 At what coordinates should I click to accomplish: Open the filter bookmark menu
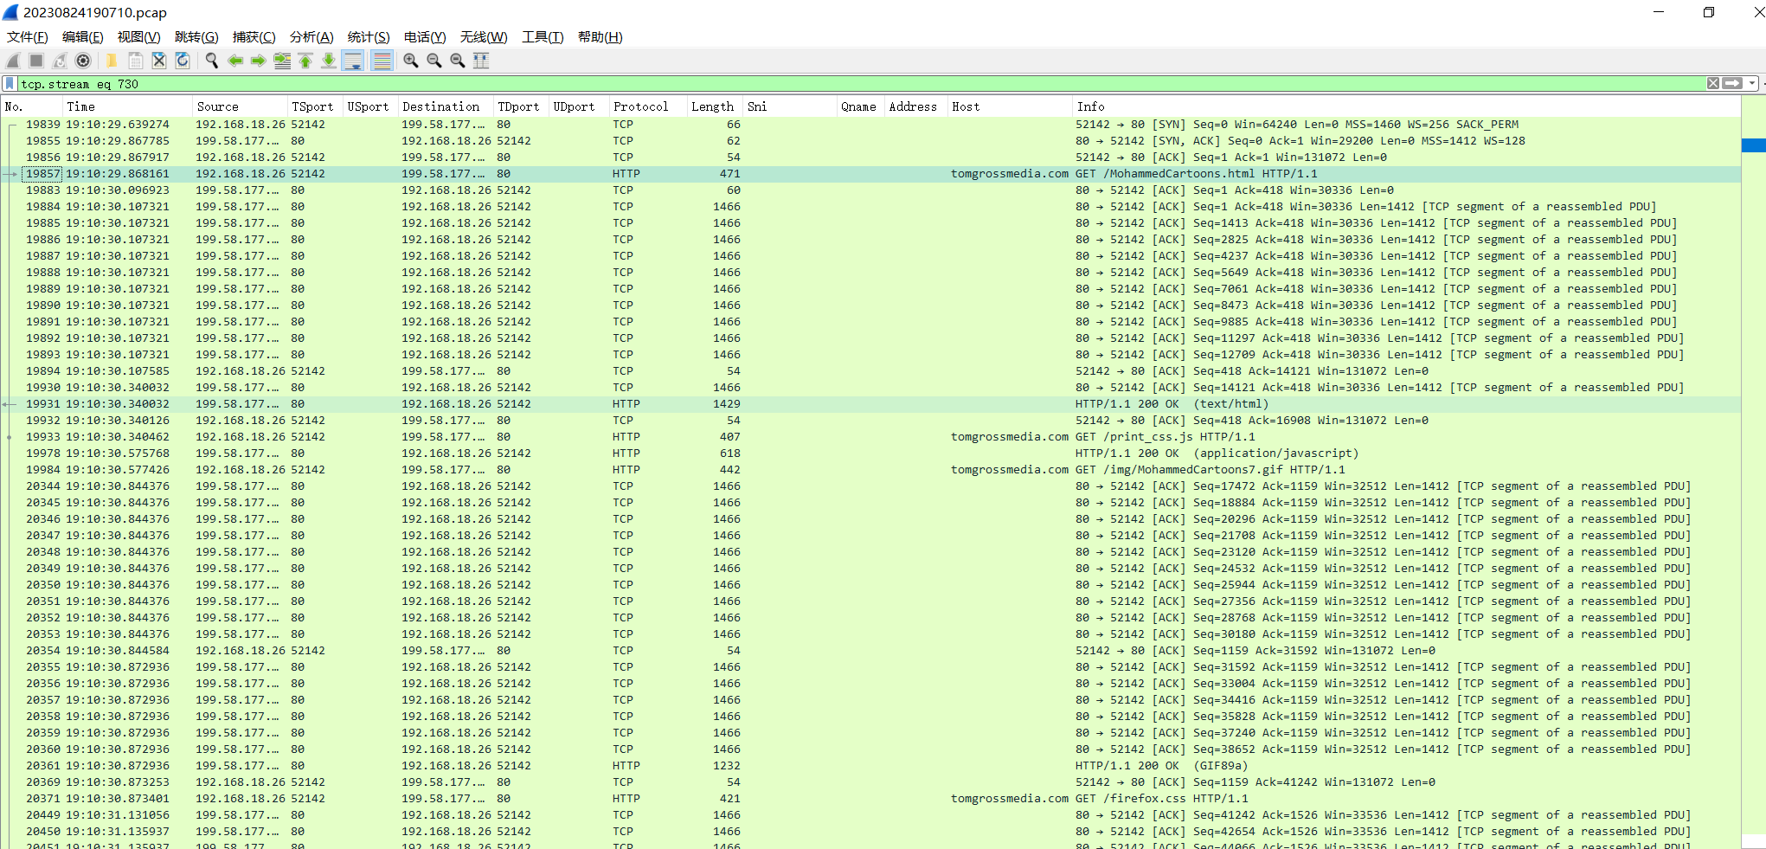[10, 84]
